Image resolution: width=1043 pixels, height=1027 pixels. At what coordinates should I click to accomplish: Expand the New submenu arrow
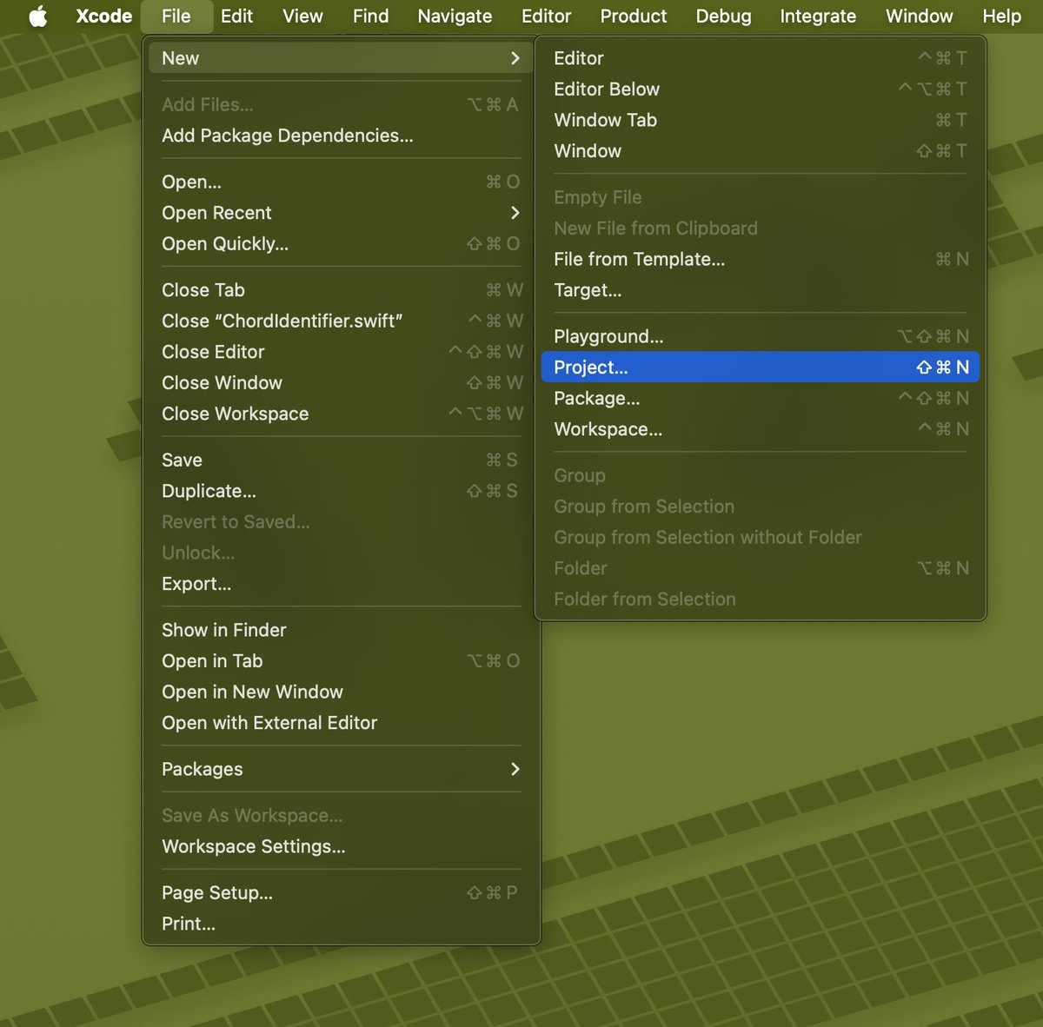tap(515, 58)
